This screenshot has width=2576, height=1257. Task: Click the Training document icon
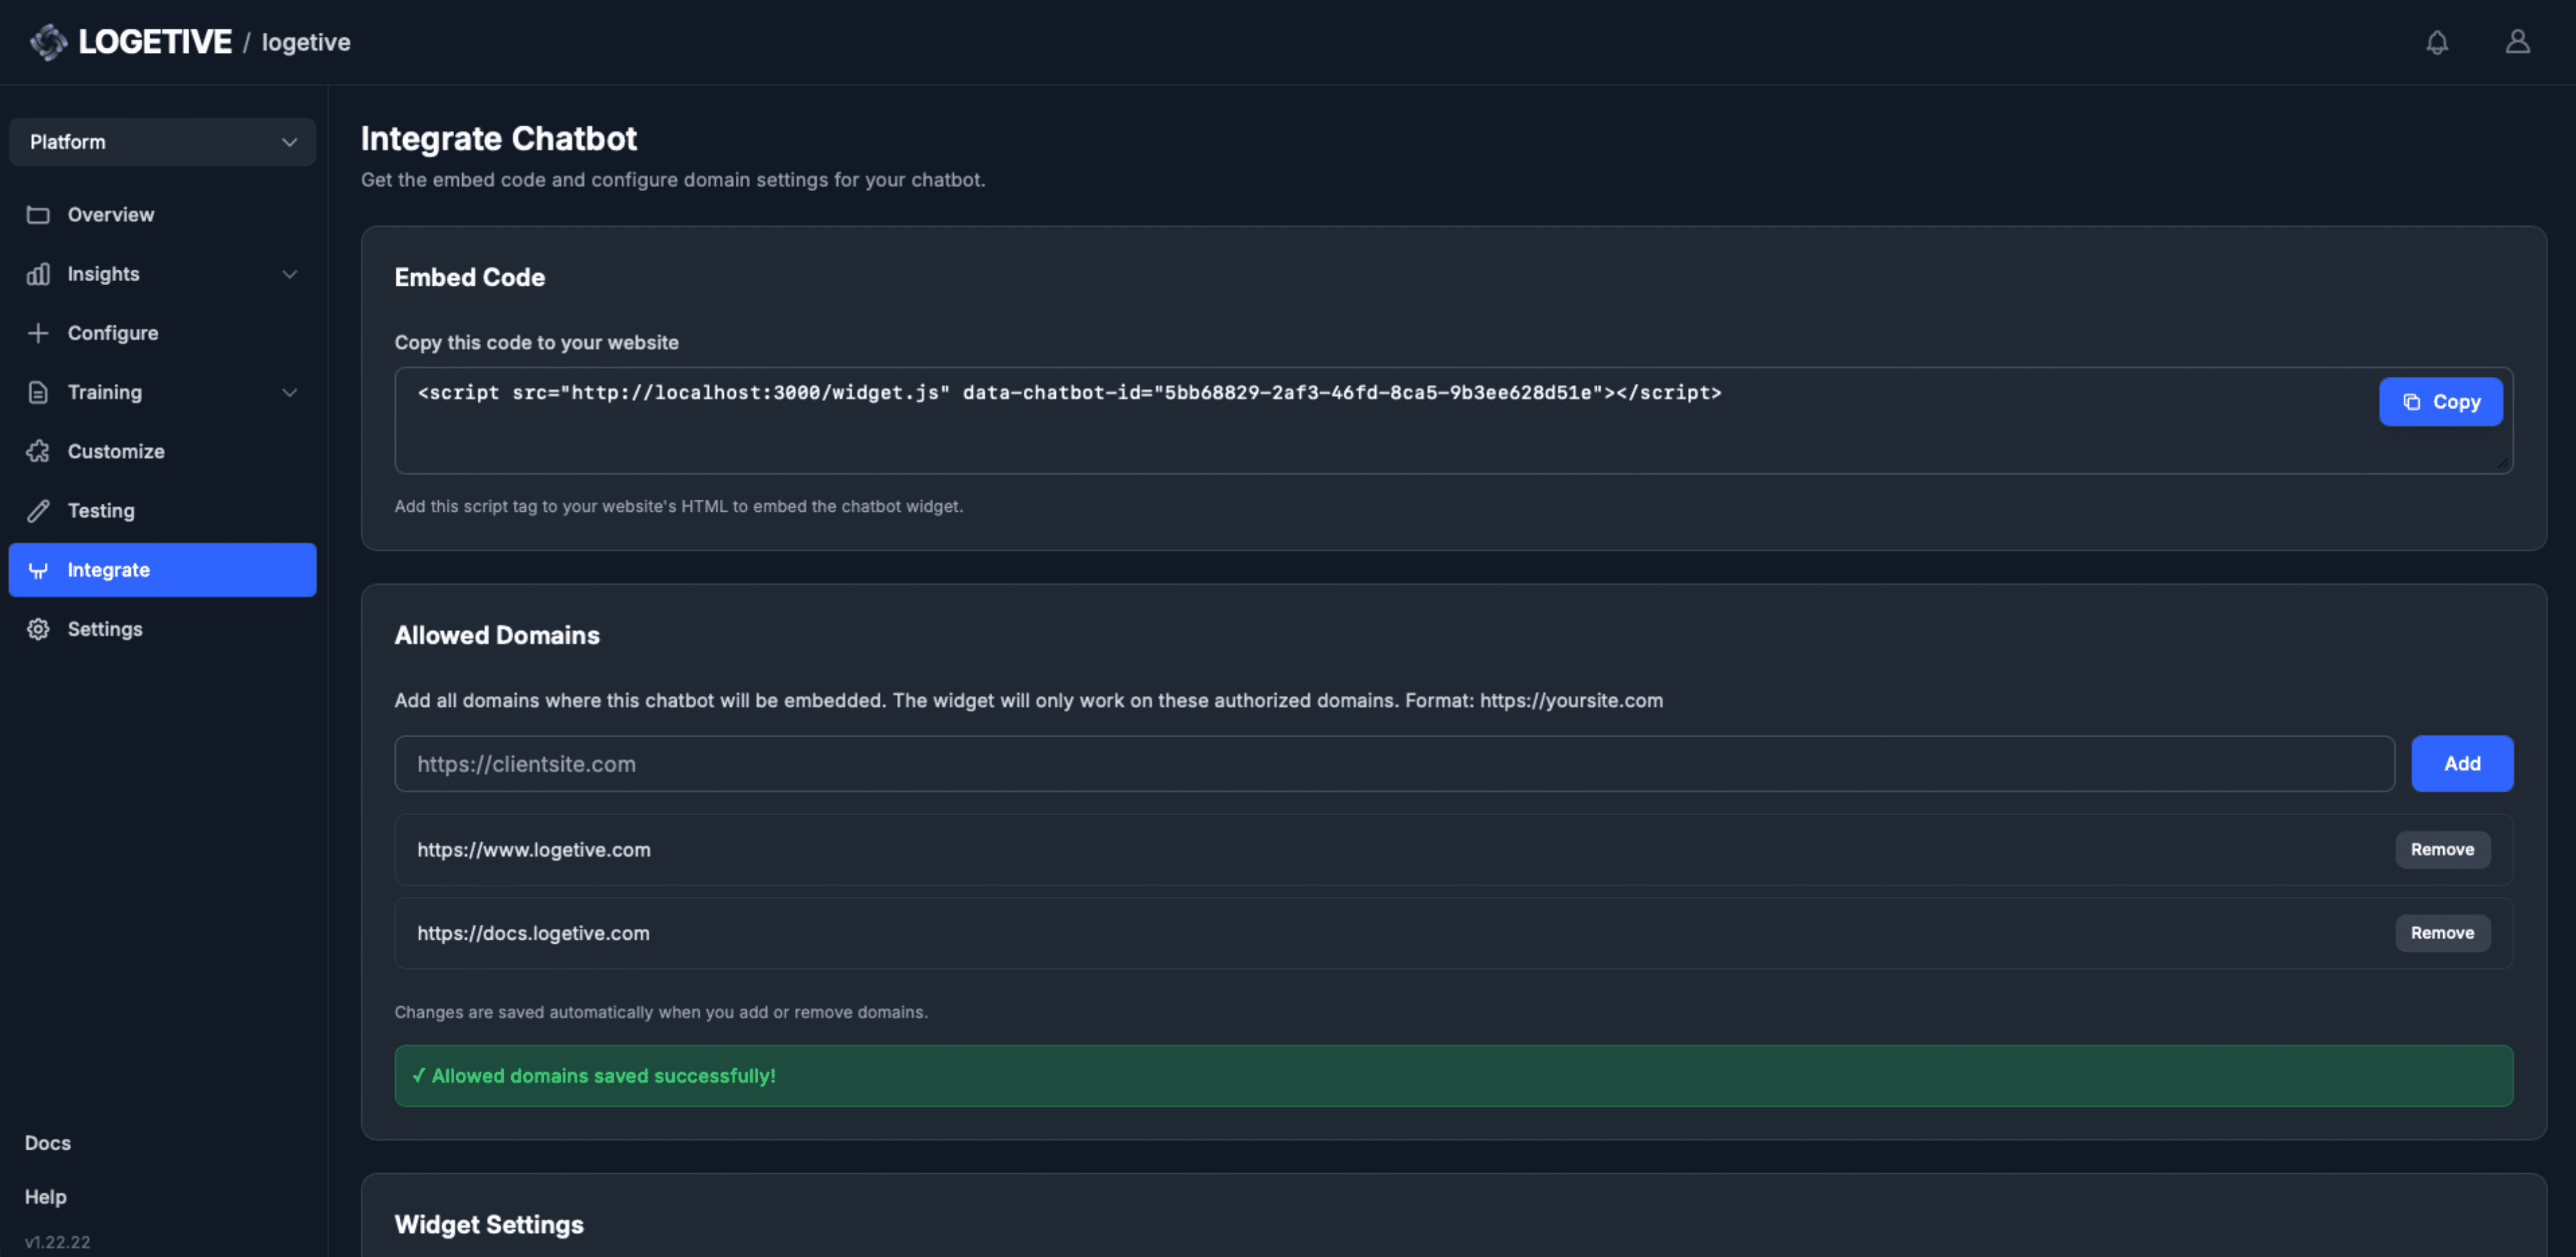pos(38,393)
